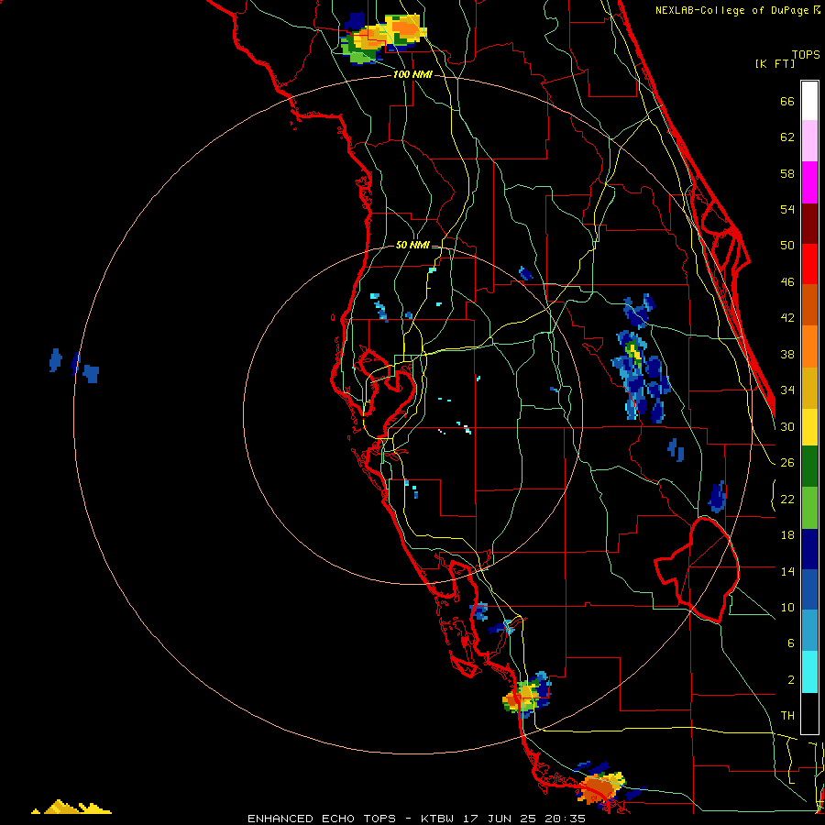The height and width of the screenshot is (825, 825).
Task: Pick the gold legend swatch
Action: click(809, 388)
